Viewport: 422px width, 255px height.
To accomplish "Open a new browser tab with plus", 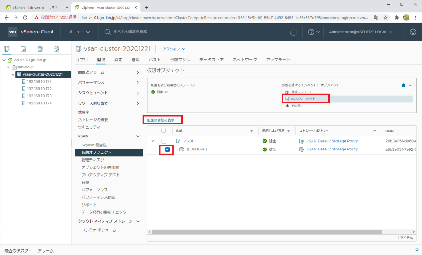I will point(147,7).
